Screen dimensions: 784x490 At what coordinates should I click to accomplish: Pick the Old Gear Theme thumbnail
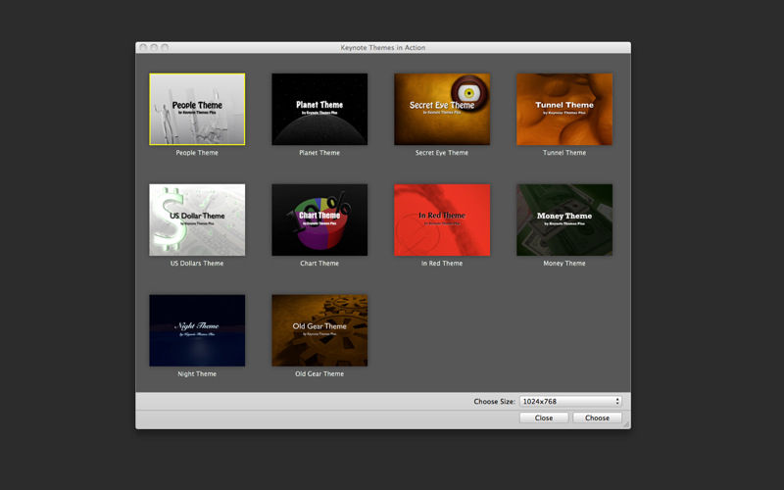coord(319,330)
